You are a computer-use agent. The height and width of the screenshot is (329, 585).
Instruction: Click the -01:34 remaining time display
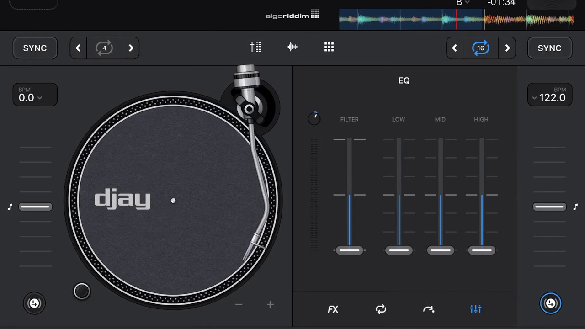(501, 3)
